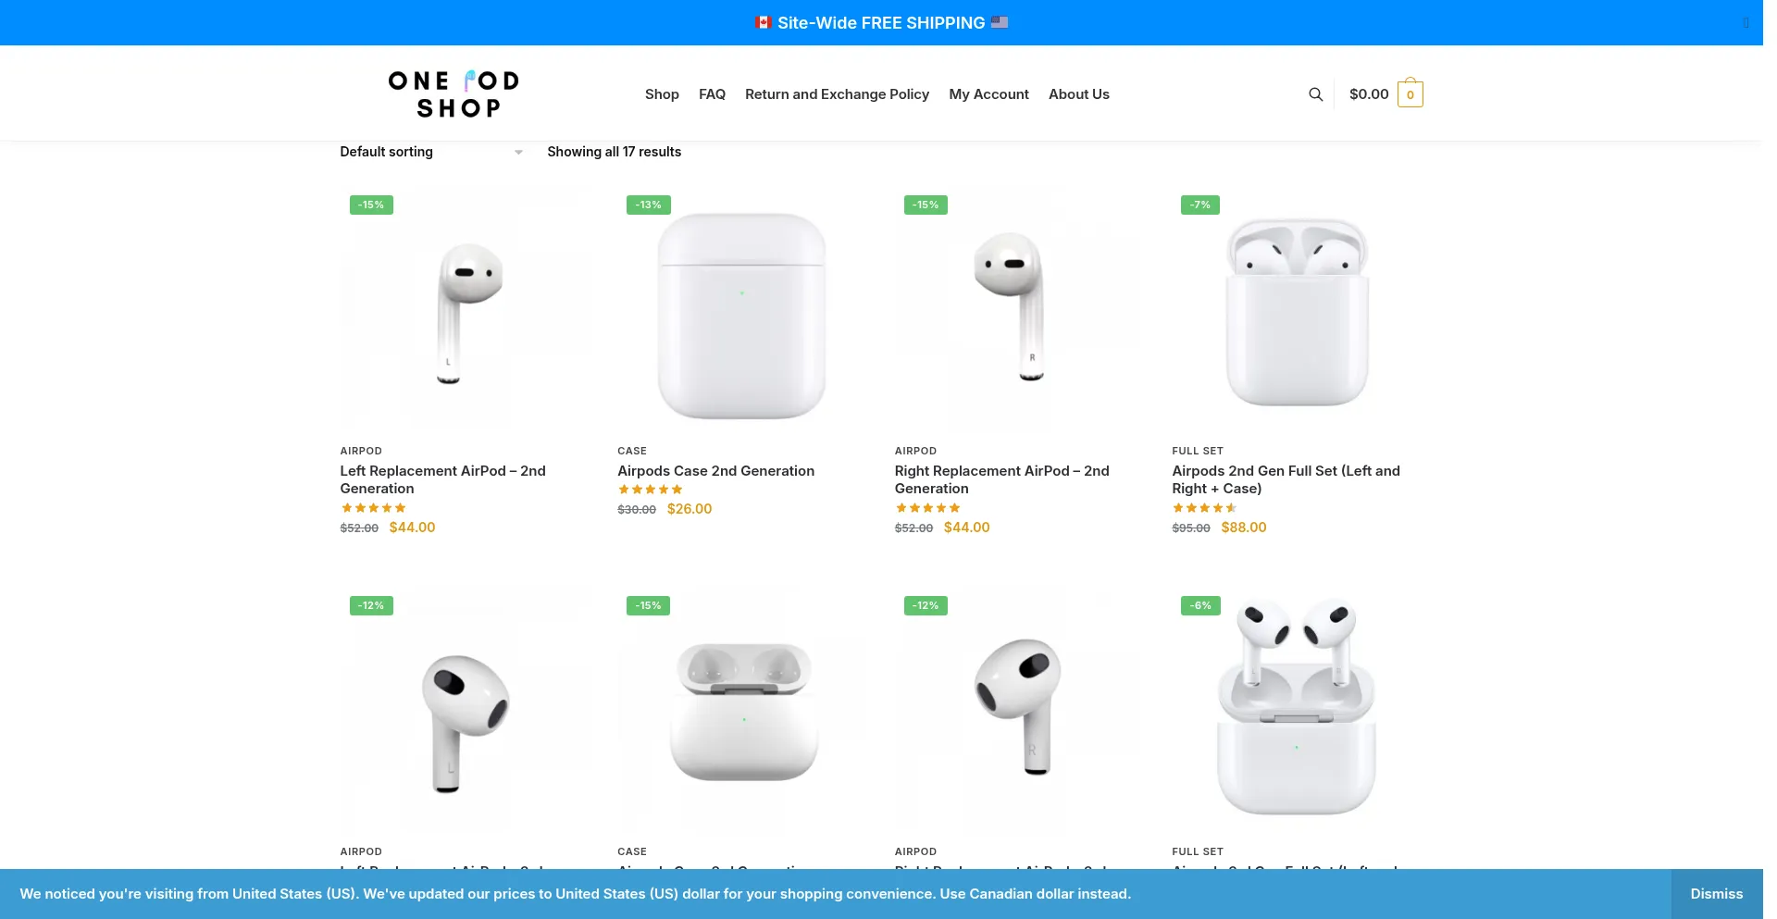Click the One Pod Shop logo

[453, 93]
